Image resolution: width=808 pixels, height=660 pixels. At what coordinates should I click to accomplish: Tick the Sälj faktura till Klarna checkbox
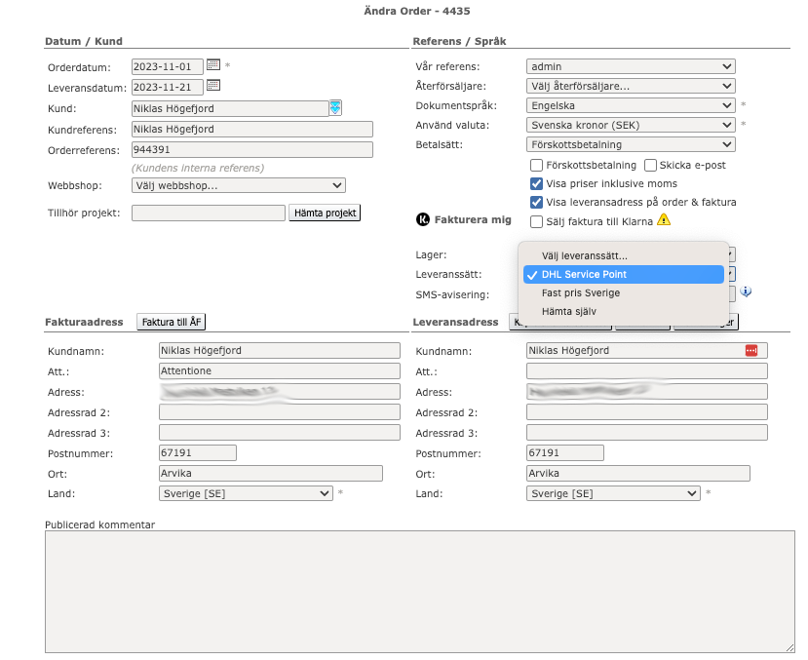coord(537,221)
